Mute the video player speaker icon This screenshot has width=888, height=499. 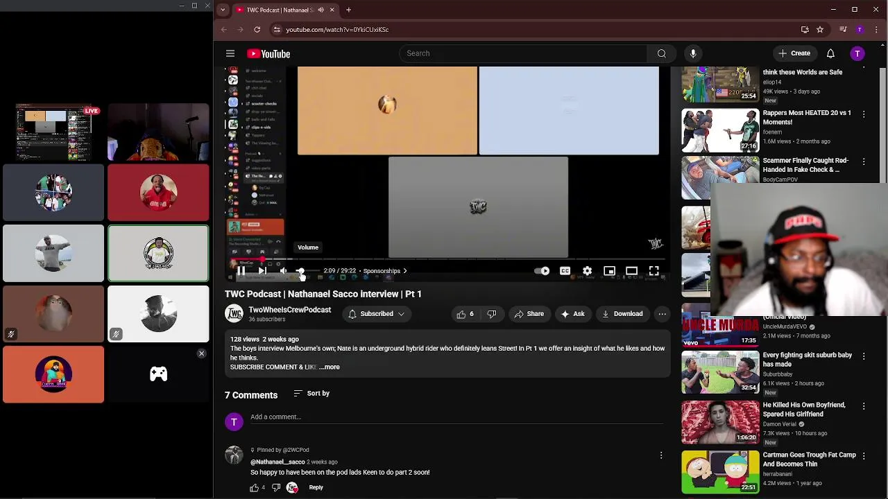tap(283, 271)
